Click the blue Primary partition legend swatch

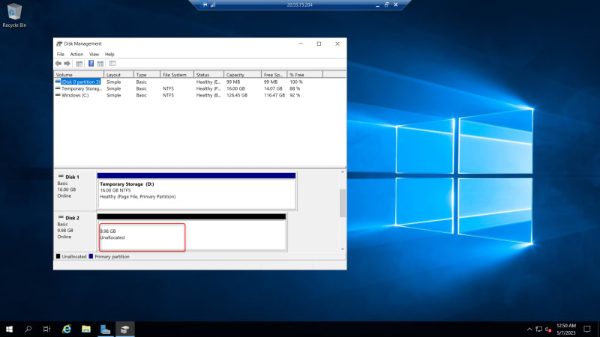91,256
